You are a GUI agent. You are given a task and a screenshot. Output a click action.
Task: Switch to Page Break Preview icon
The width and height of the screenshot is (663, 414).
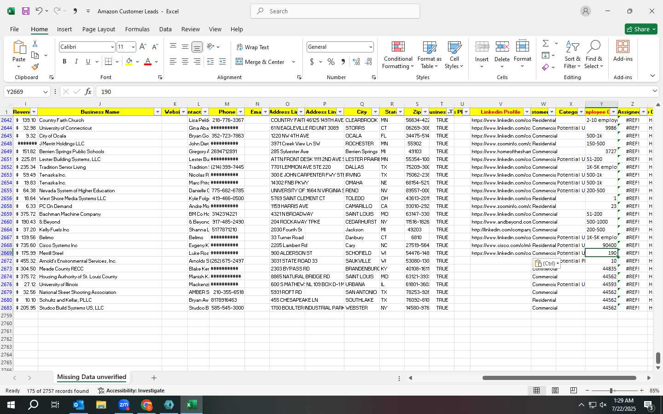tap(573, 391)
